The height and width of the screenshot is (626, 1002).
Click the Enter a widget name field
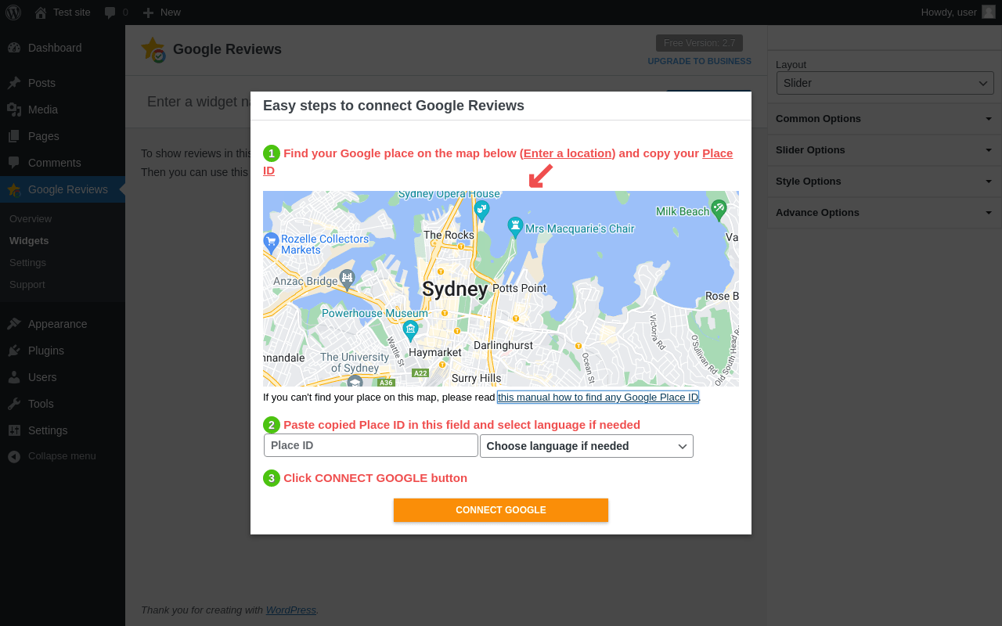pyautogui.click(x=199, y=102)
